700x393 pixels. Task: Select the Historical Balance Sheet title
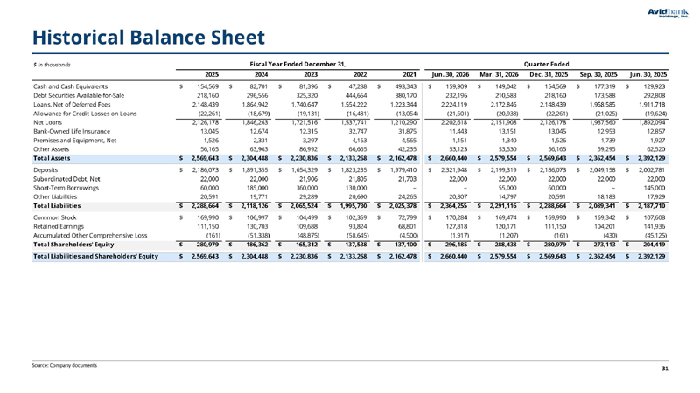(x=149, y=37)
